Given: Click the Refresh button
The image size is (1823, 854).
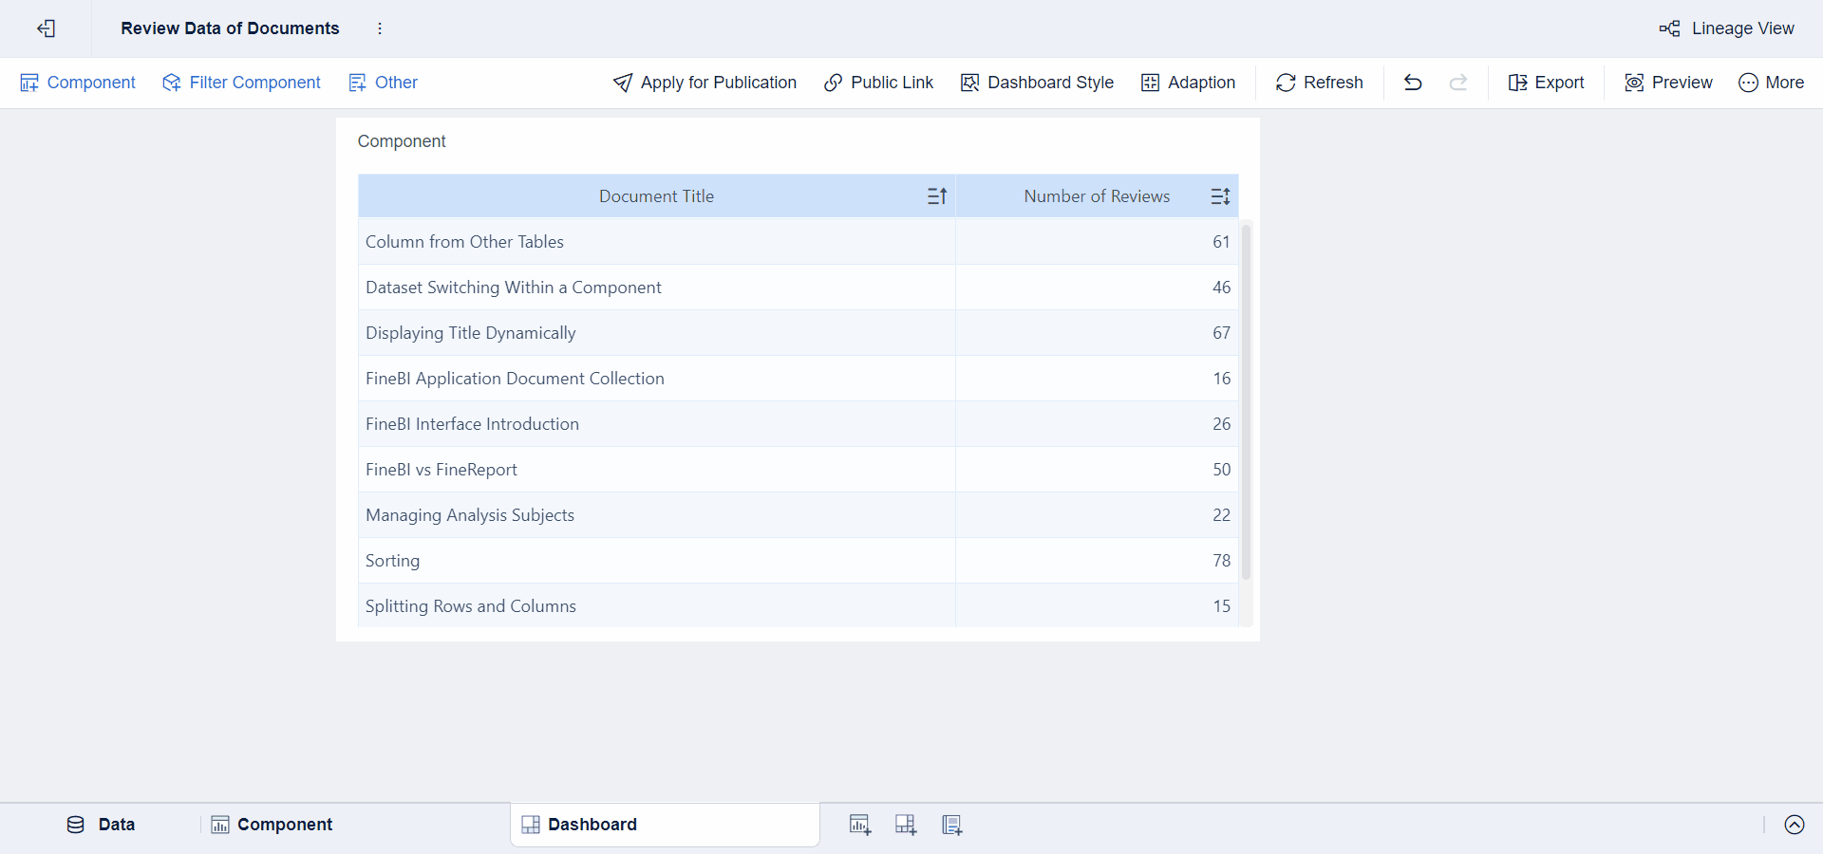Looking at the screenshot, I should click(1319, 83).
